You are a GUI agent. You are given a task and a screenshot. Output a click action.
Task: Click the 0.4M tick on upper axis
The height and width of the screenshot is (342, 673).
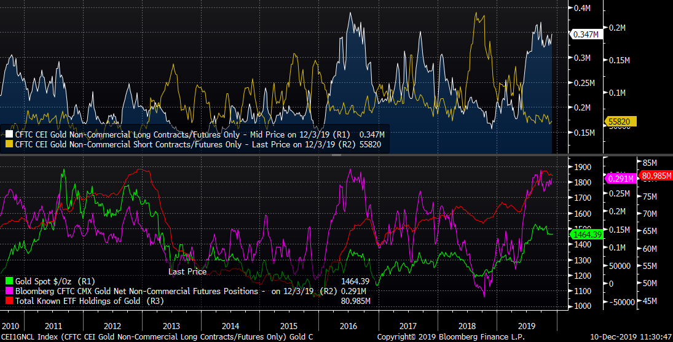[583, 8]
